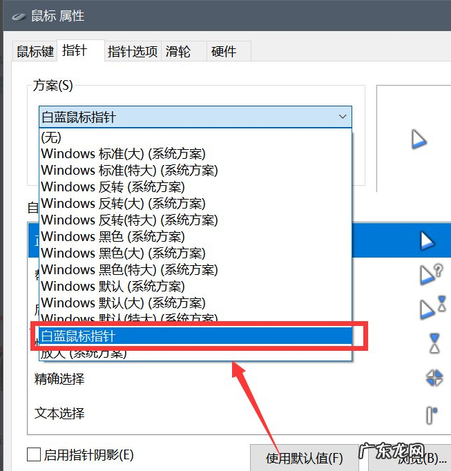Click the normal select arrow cursor icon
The width and height of the screenshot is (451, 471).
point(427,240)
